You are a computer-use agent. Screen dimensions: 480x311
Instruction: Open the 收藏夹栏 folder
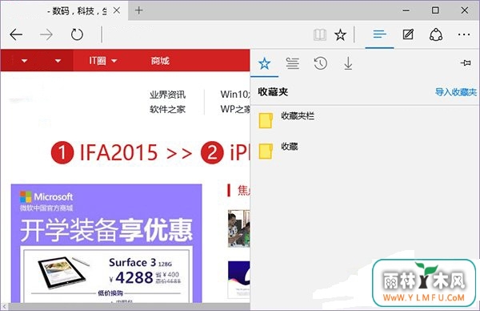tap(364, 120)
